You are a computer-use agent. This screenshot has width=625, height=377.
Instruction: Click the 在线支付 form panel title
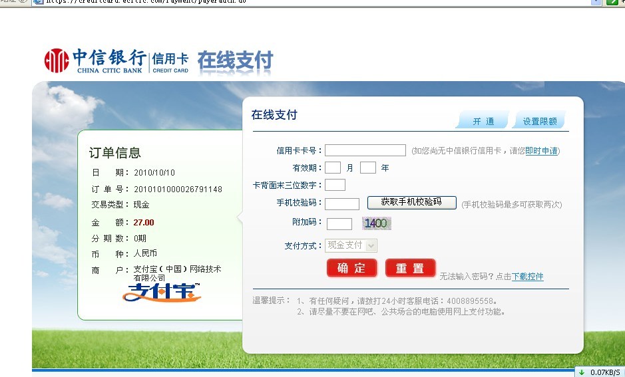point(274,115)
